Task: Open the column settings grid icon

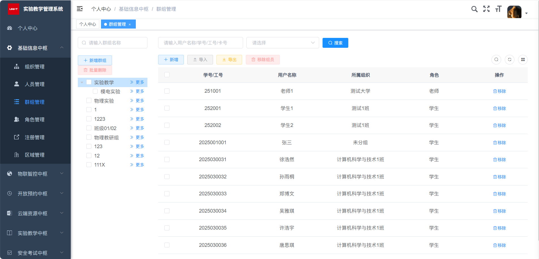Action: (523, 60)
